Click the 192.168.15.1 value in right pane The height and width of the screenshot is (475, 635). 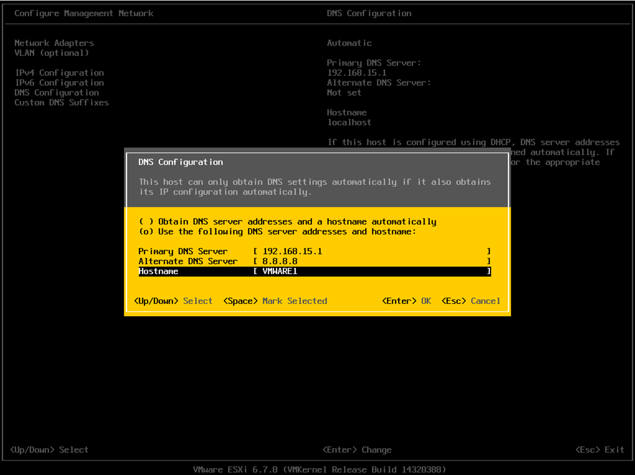coord(357,73)
